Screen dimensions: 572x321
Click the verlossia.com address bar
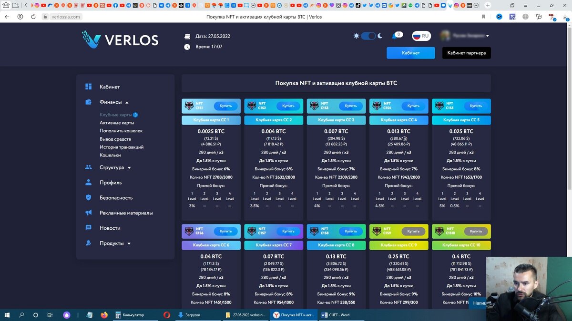click(x=65, y=17)
